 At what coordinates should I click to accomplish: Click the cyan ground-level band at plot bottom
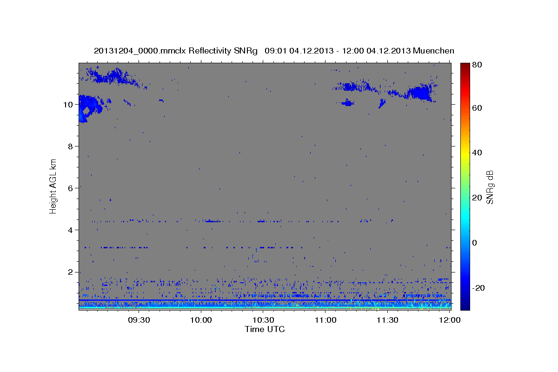(265, 306)
